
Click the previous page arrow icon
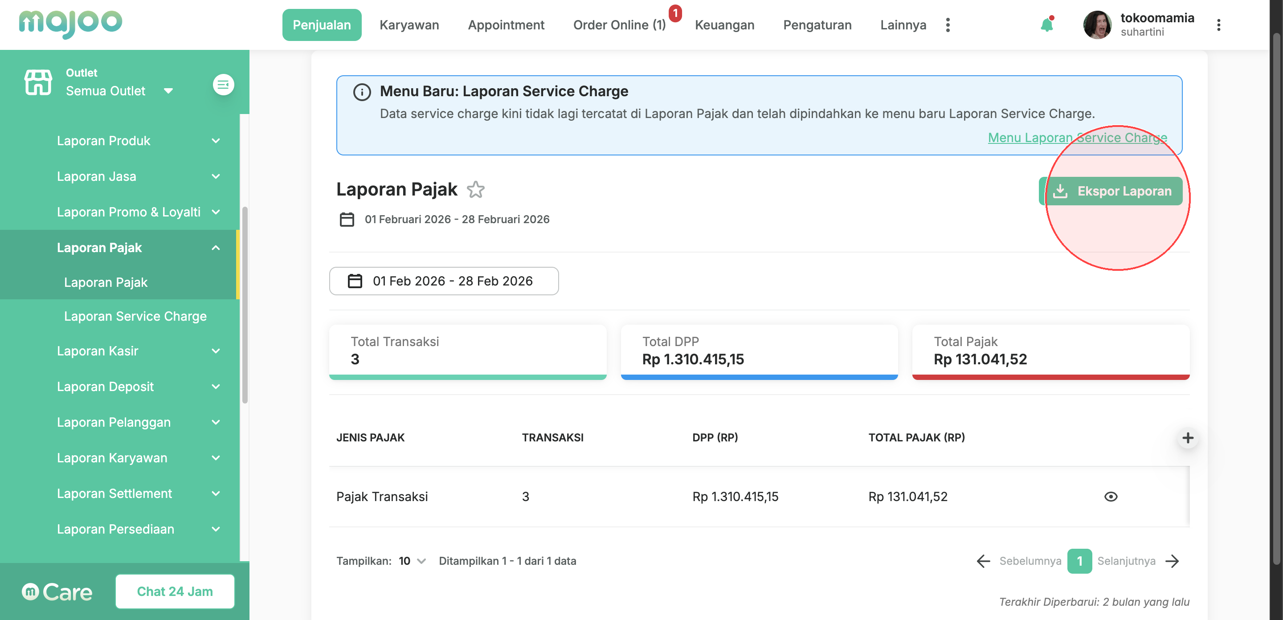[983, 561]
